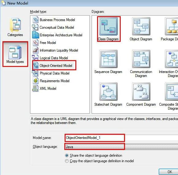Image resolution: width=178 pixels, height=175 pixels.
Task: Choose the Sequence Diagram thumbnail
Action: 108,59
